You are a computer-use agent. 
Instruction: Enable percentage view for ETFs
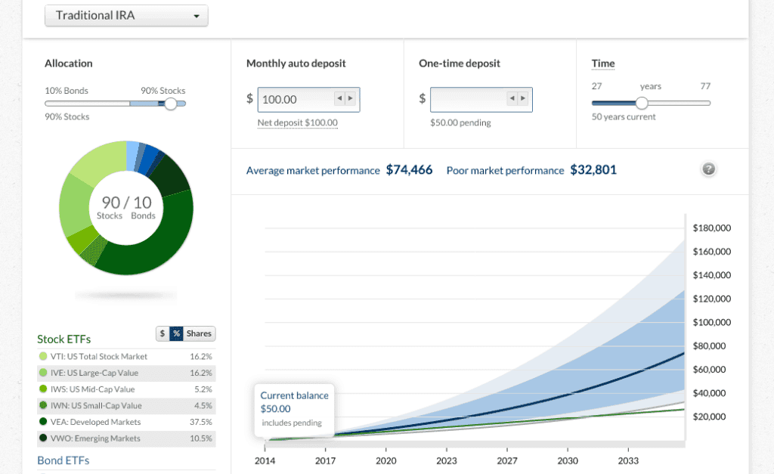click(x=177, y=333)
